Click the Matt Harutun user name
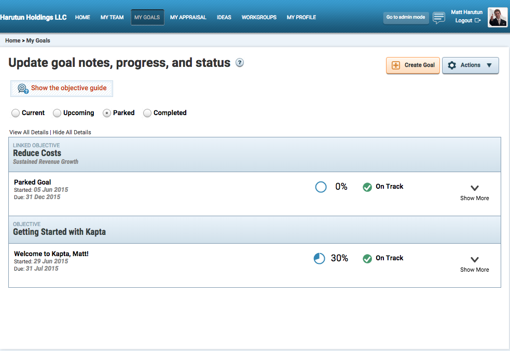 467,12
